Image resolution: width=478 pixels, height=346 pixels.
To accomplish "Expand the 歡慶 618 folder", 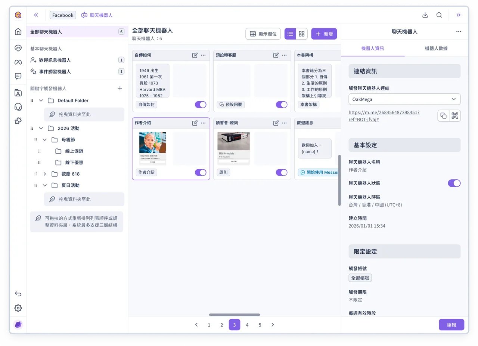I will click(45, 174).
